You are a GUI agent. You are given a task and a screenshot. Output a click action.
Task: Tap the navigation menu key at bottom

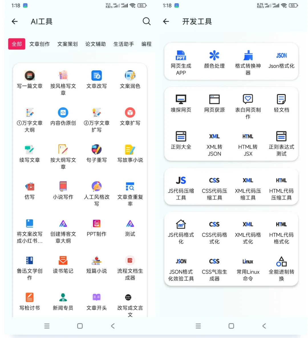click(47, 326)
